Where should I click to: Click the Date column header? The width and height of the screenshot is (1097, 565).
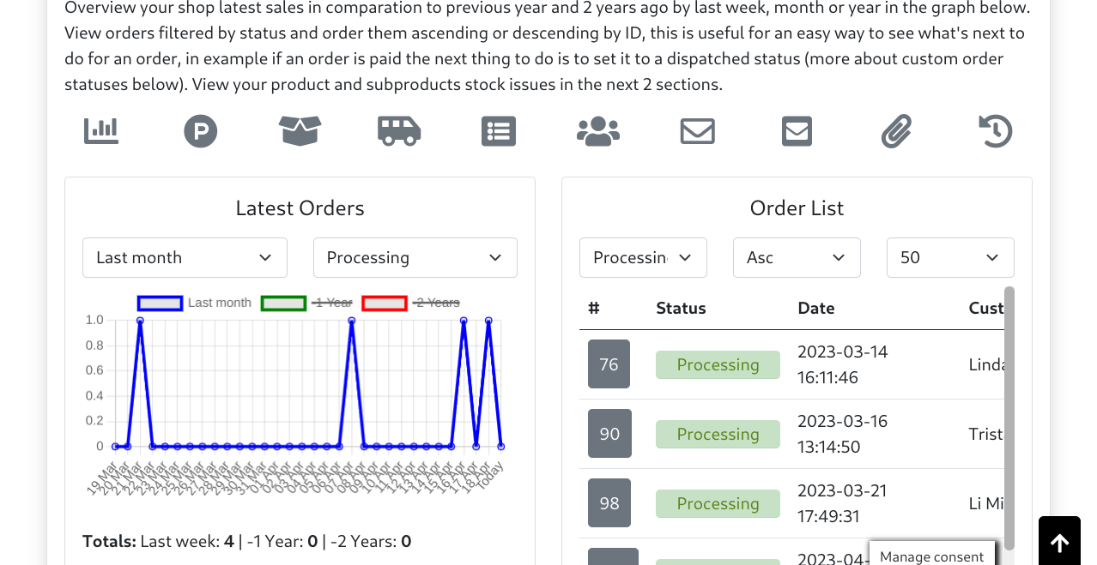[816, 308]
